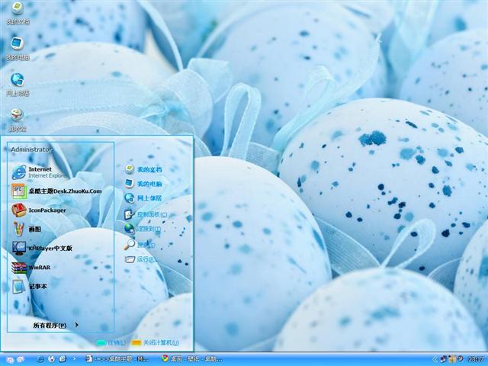Image resolution: width=488 pixels, height=366 pixels.
Task: Open 控制面板(C) control panel entry
Action: point(146,214)
